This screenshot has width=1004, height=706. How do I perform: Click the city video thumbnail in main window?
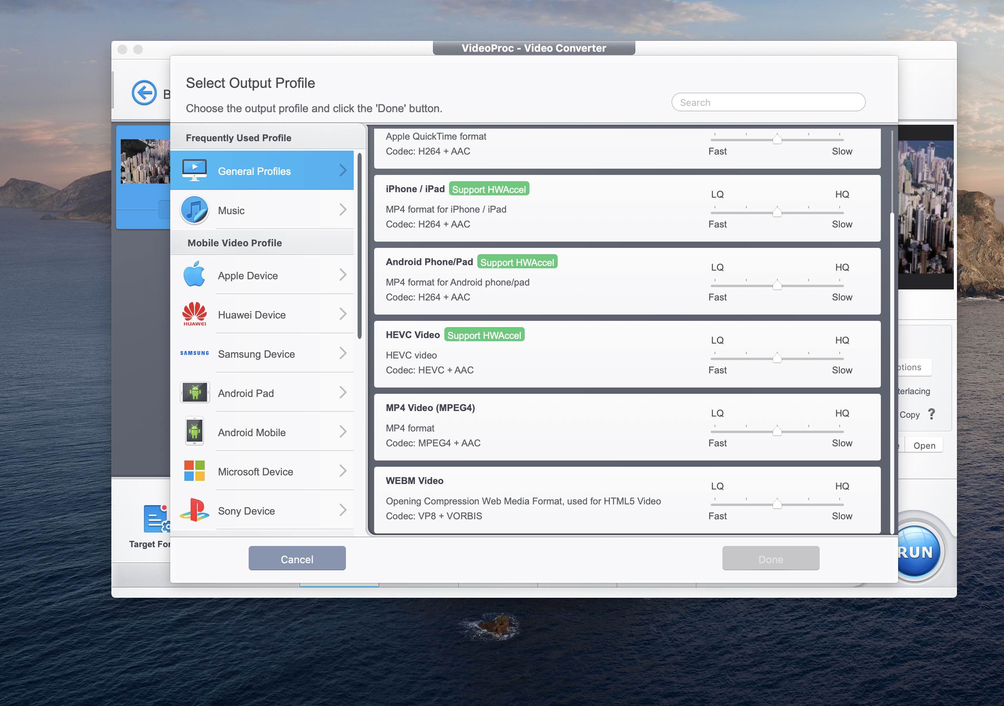point(145,161)
